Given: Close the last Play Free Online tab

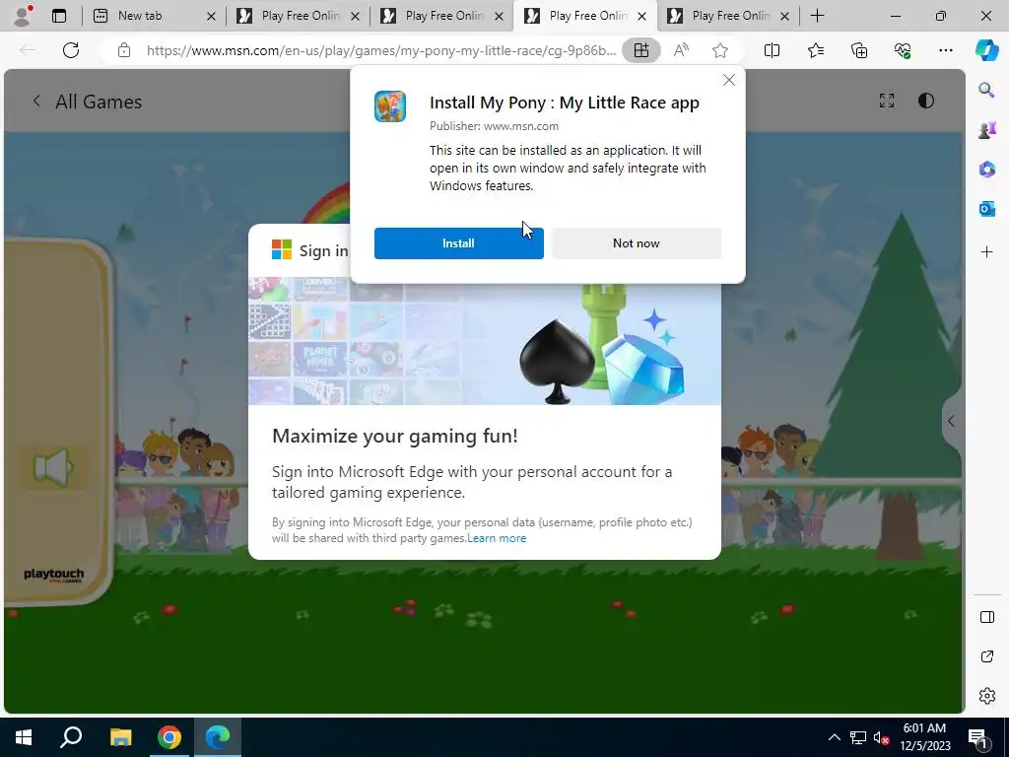Looking at the screenshot, I should 784,17.
